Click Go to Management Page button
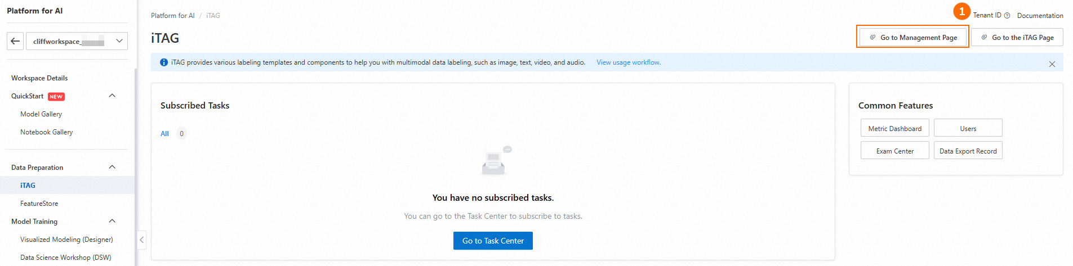Viewport: 1073px width, 266px height. click(912, 37)
